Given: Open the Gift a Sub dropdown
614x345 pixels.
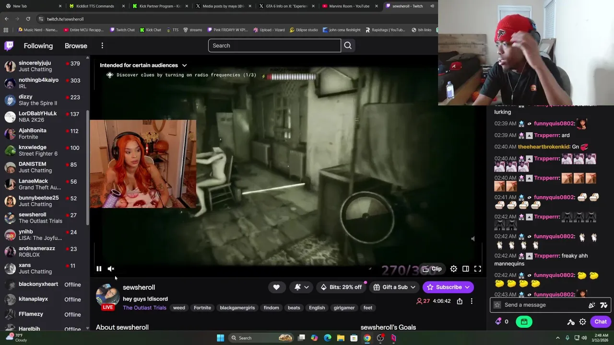Looking at the screenshot, I should point(394,287).
